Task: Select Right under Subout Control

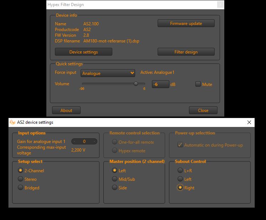Action: [180, 188]
